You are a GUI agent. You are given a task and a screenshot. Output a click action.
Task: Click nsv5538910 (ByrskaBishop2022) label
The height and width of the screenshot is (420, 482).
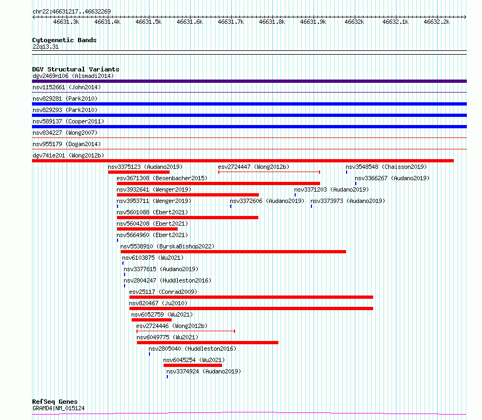click(x=167, y=246)
